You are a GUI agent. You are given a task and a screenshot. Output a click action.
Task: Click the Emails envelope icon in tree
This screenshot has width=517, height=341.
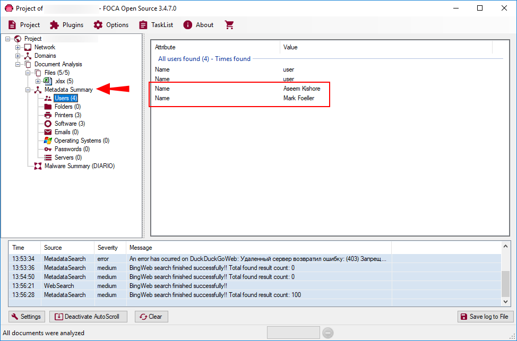coord(48,132)
